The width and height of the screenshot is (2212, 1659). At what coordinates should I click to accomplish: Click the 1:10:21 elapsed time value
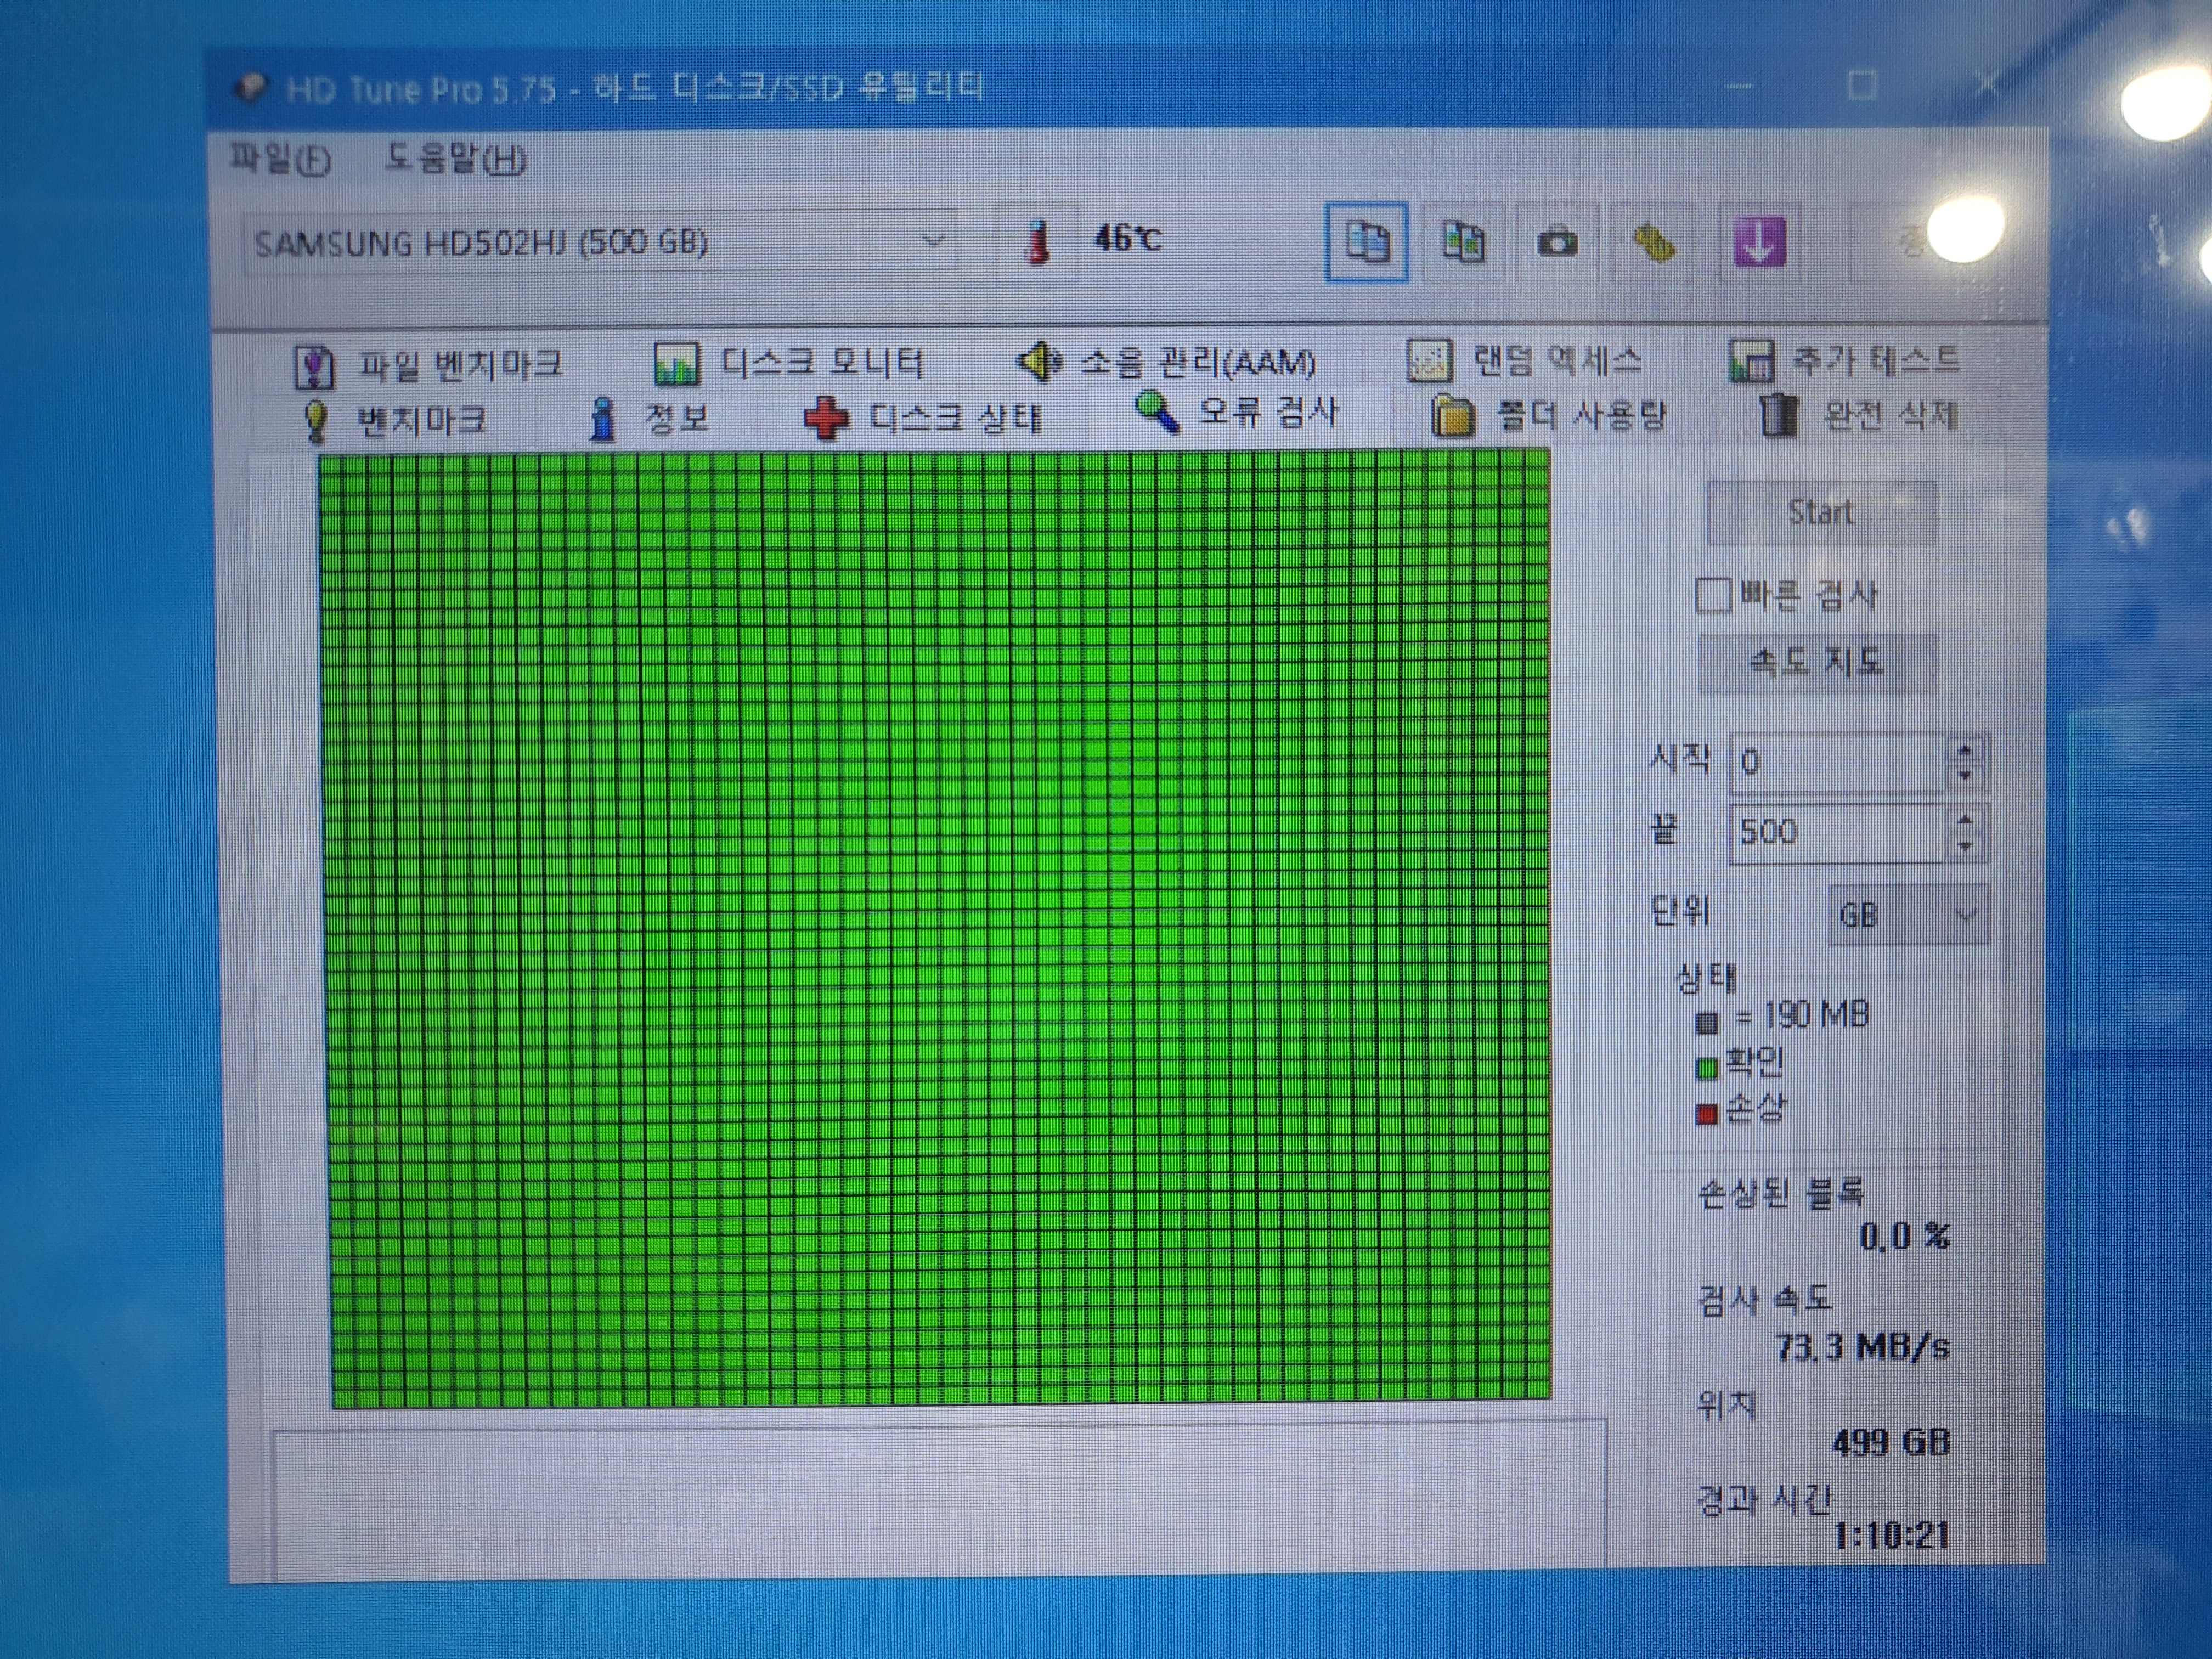coord(1892,1534)
